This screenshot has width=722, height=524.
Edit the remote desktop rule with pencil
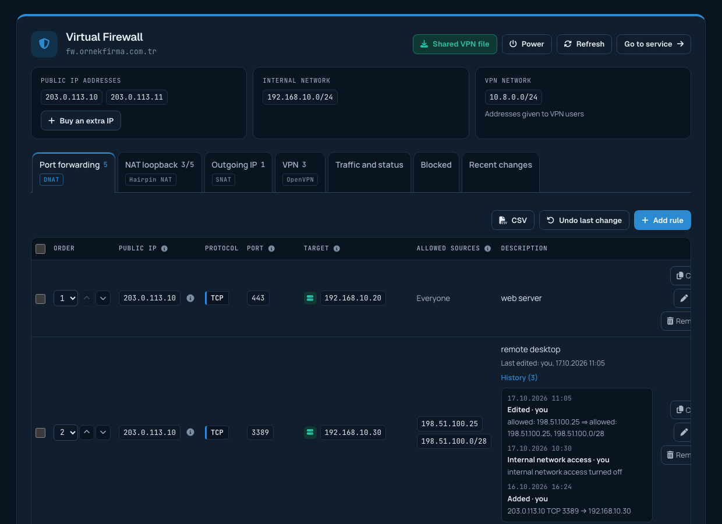tap(682, 433)
